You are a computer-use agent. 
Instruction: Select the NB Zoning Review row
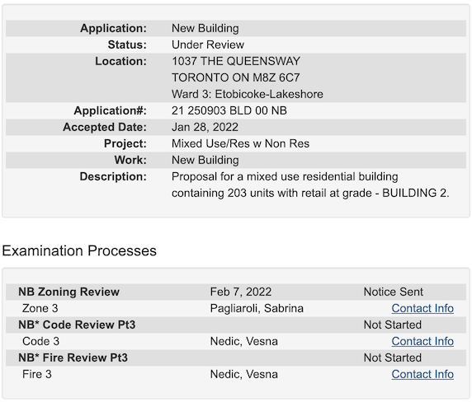[236, 292]
